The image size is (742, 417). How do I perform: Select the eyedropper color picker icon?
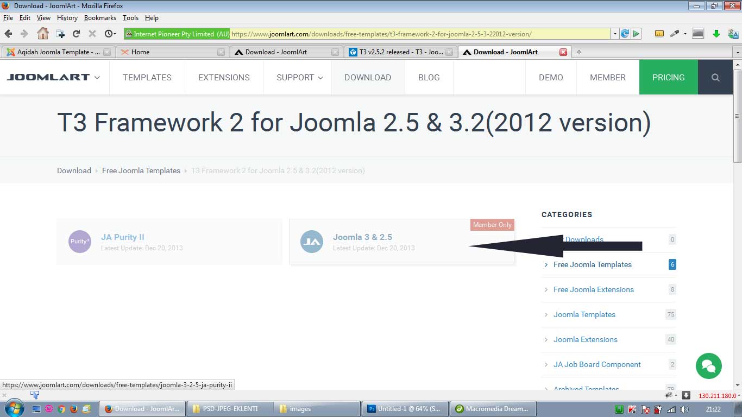(675, 34)
